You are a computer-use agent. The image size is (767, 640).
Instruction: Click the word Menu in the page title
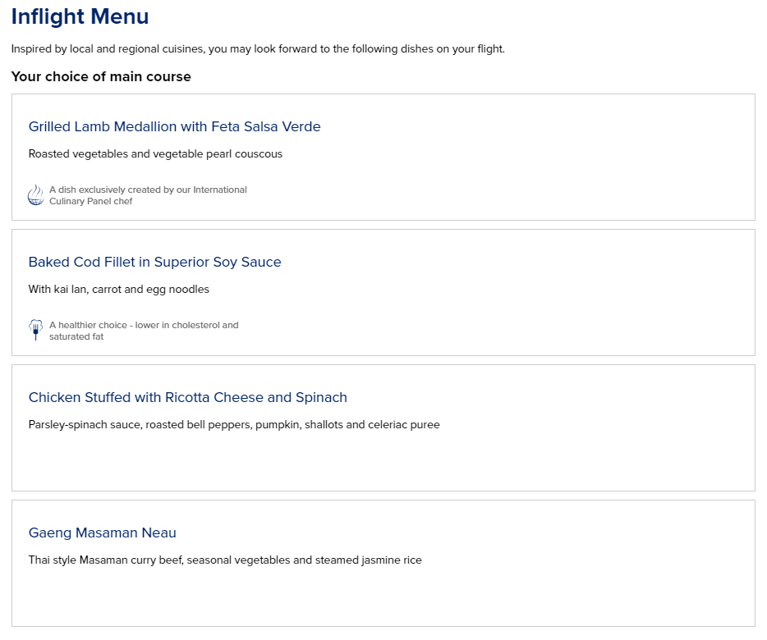120,16
